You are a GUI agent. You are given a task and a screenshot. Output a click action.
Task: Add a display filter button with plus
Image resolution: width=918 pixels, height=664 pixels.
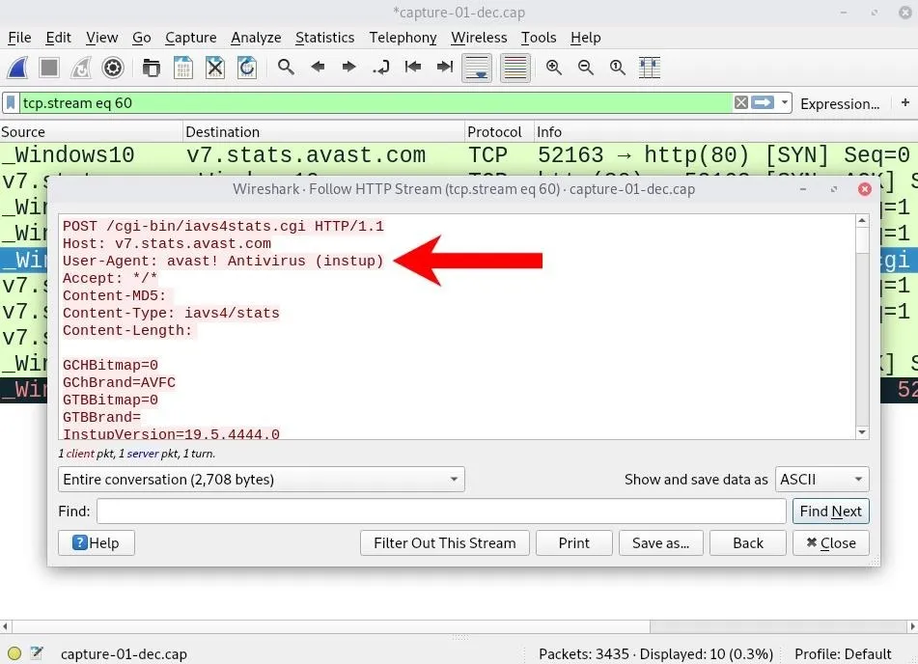pos(905,102)
